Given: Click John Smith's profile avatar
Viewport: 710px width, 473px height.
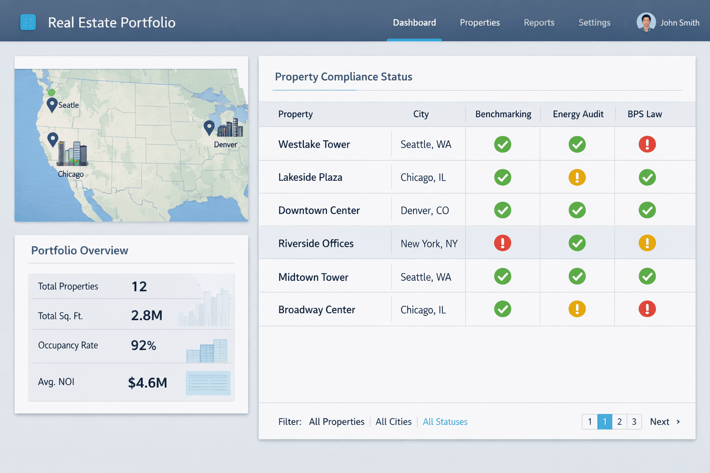Looking at the screenshot, I should click(646, 22).
